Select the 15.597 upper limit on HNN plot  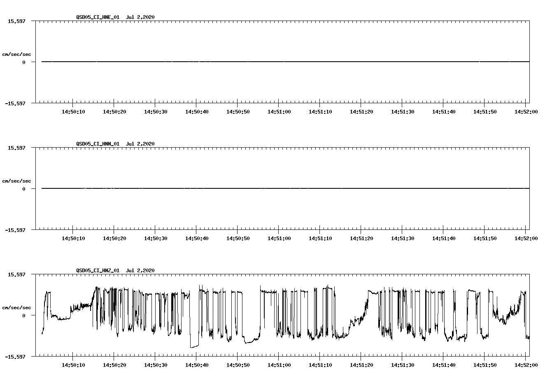pos(16,148)
